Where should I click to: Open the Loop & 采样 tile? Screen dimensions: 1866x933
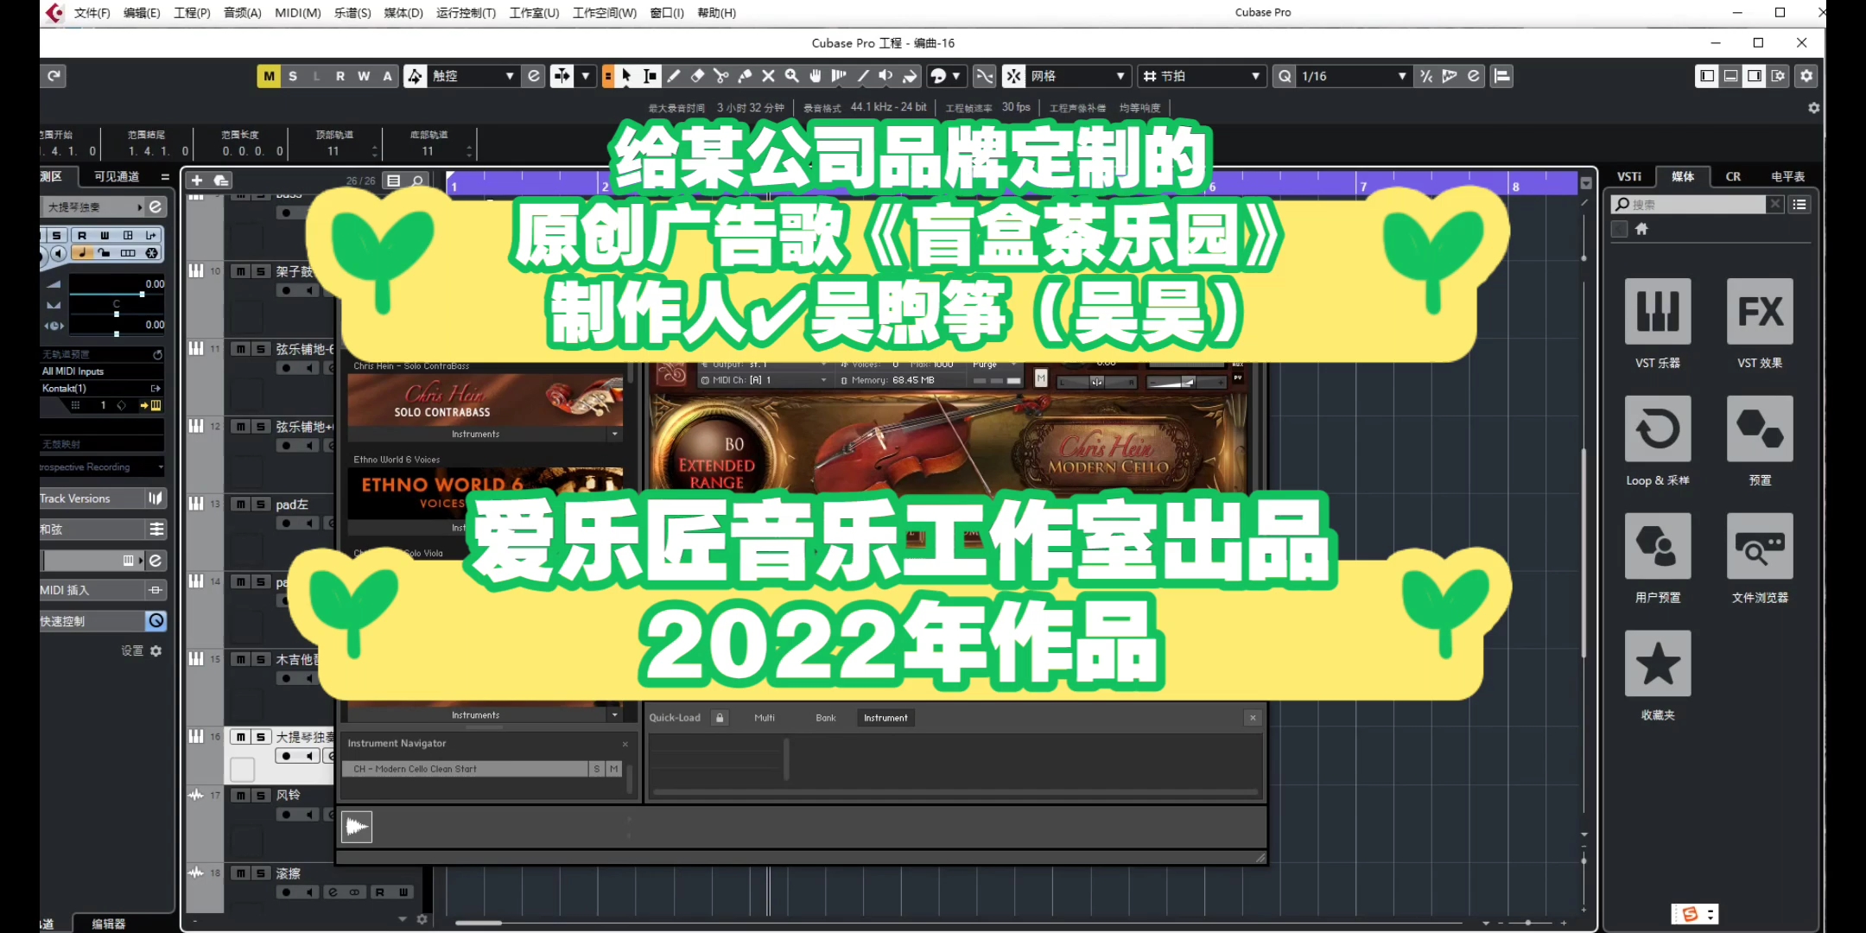point(1657,429)
